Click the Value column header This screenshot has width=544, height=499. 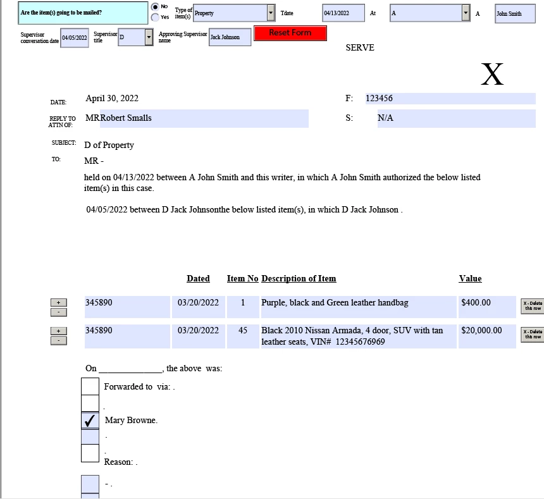[x=470, y=278]
